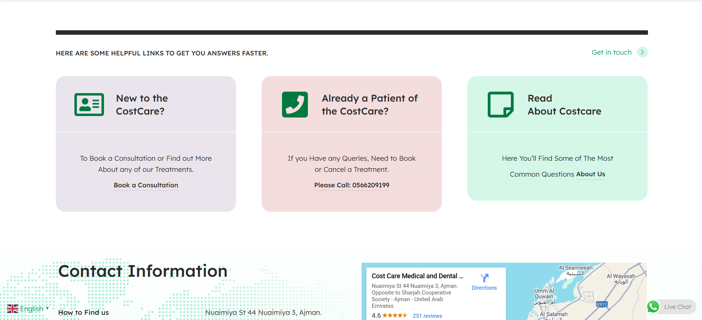Click the Live Chat button
Image resolution: width=702 pixels, height=320 pixels.
coord(672,307)
